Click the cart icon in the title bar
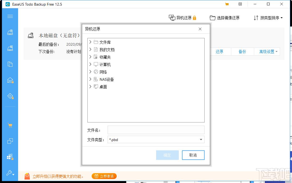 coord(227,4)
